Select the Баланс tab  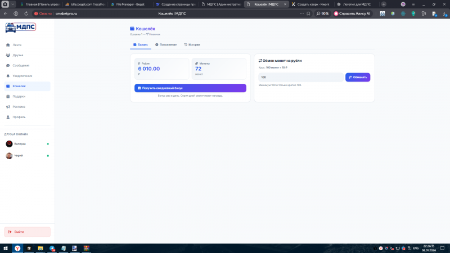[141, 45]
